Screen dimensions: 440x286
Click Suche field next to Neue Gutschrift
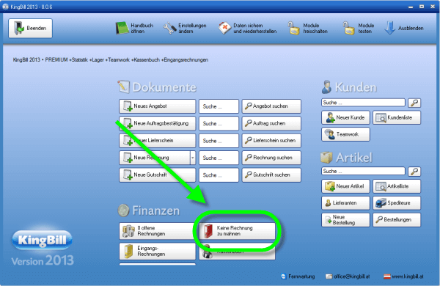(219, 175)
